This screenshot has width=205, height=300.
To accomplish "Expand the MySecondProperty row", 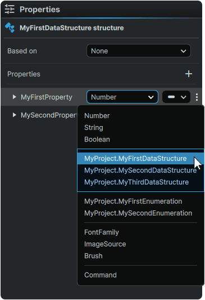I will coord(14,115).
